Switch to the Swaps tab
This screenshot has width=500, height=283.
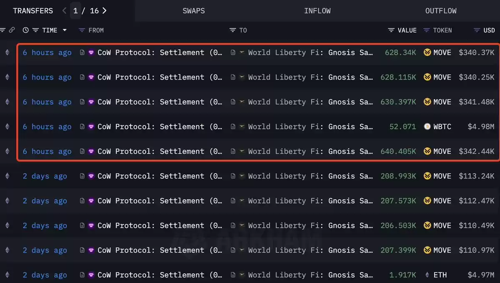[193, 11]
